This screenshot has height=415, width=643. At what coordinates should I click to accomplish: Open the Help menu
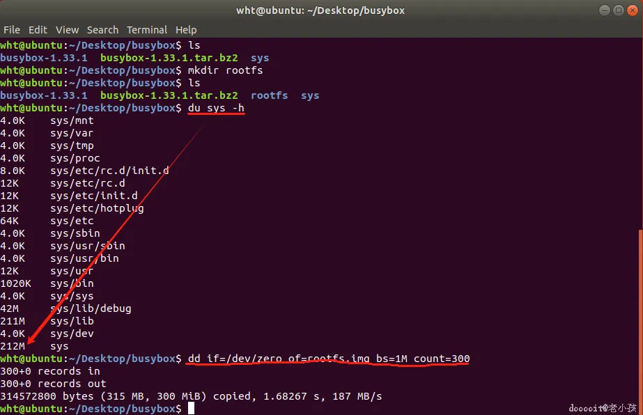click(186, 30)
